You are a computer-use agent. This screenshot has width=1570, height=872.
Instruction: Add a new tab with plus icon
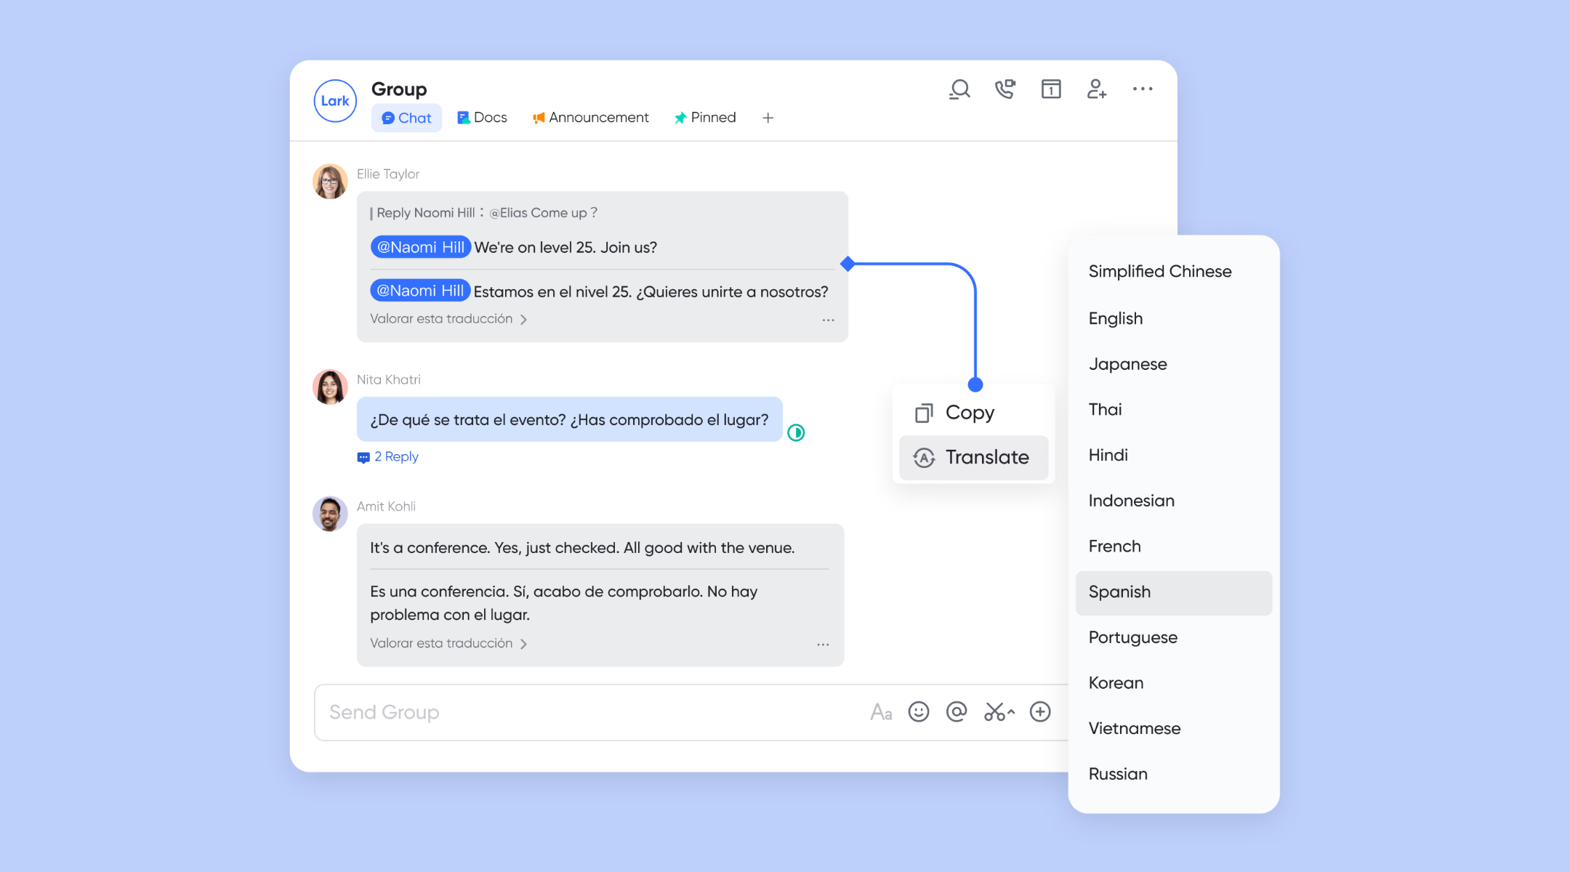tap(768, 118)
